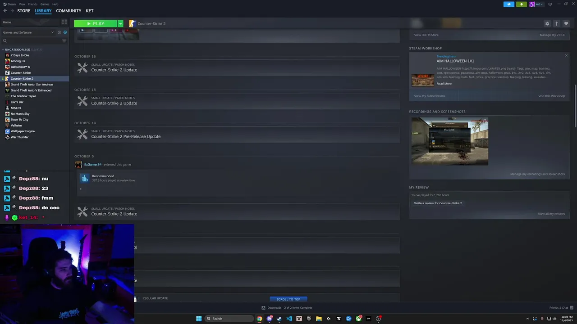Click View all my reviews link
The height and width of the screenshot is (324, 577).
tap(551, 214)
